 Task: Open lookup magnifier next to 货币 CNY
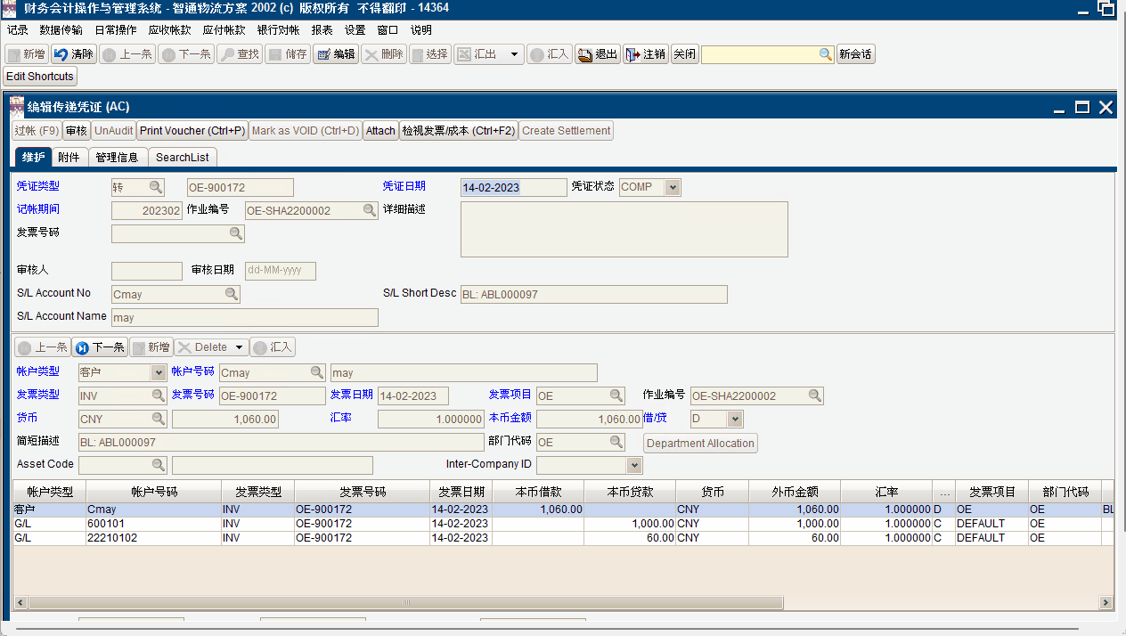(158, 419)
